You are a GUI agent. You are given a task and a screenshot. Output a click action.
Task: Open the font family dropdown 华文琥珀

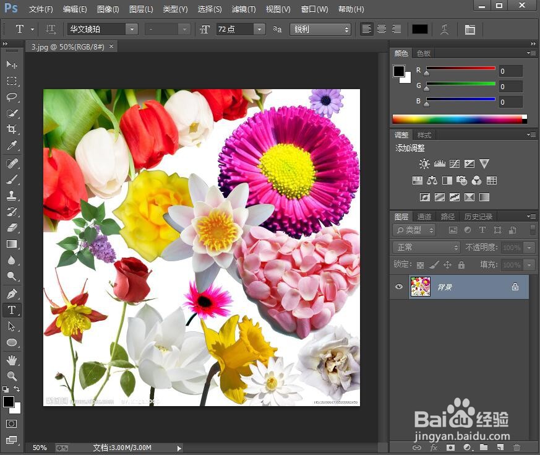point(132,29)
